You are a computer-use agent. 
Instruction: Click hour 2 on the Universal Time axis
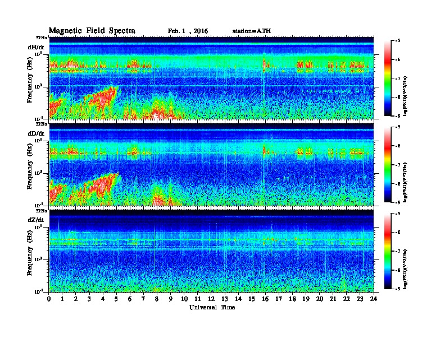76,299
